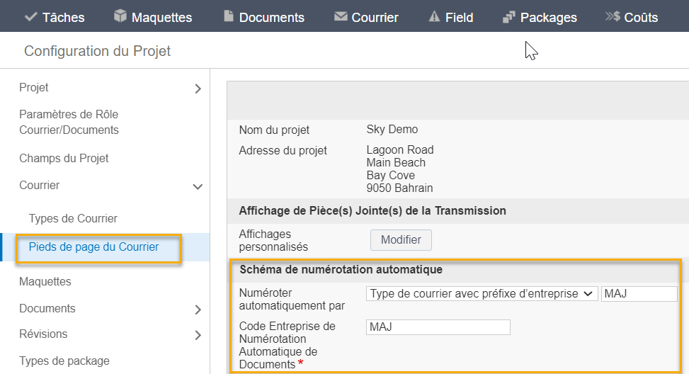Expand the Documents sidebar chevron

pyautogui.click(x=198, y=310)
